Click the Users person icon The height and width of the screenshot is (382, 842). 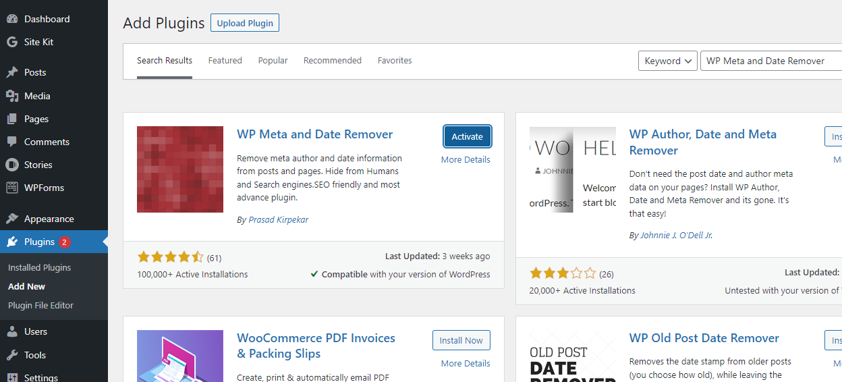[x=12, y=331]
